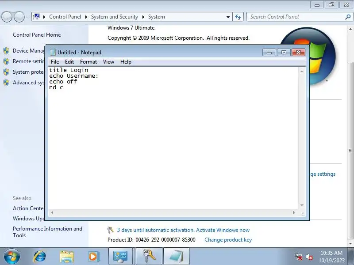Click the address bar computer icon
Screen dimensions: 354x265
(36, 17)
